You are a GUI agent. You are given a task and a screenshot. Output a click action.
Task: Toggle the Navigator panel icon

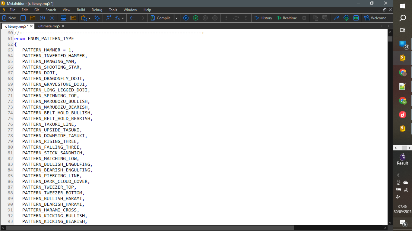tap(73, 18)
